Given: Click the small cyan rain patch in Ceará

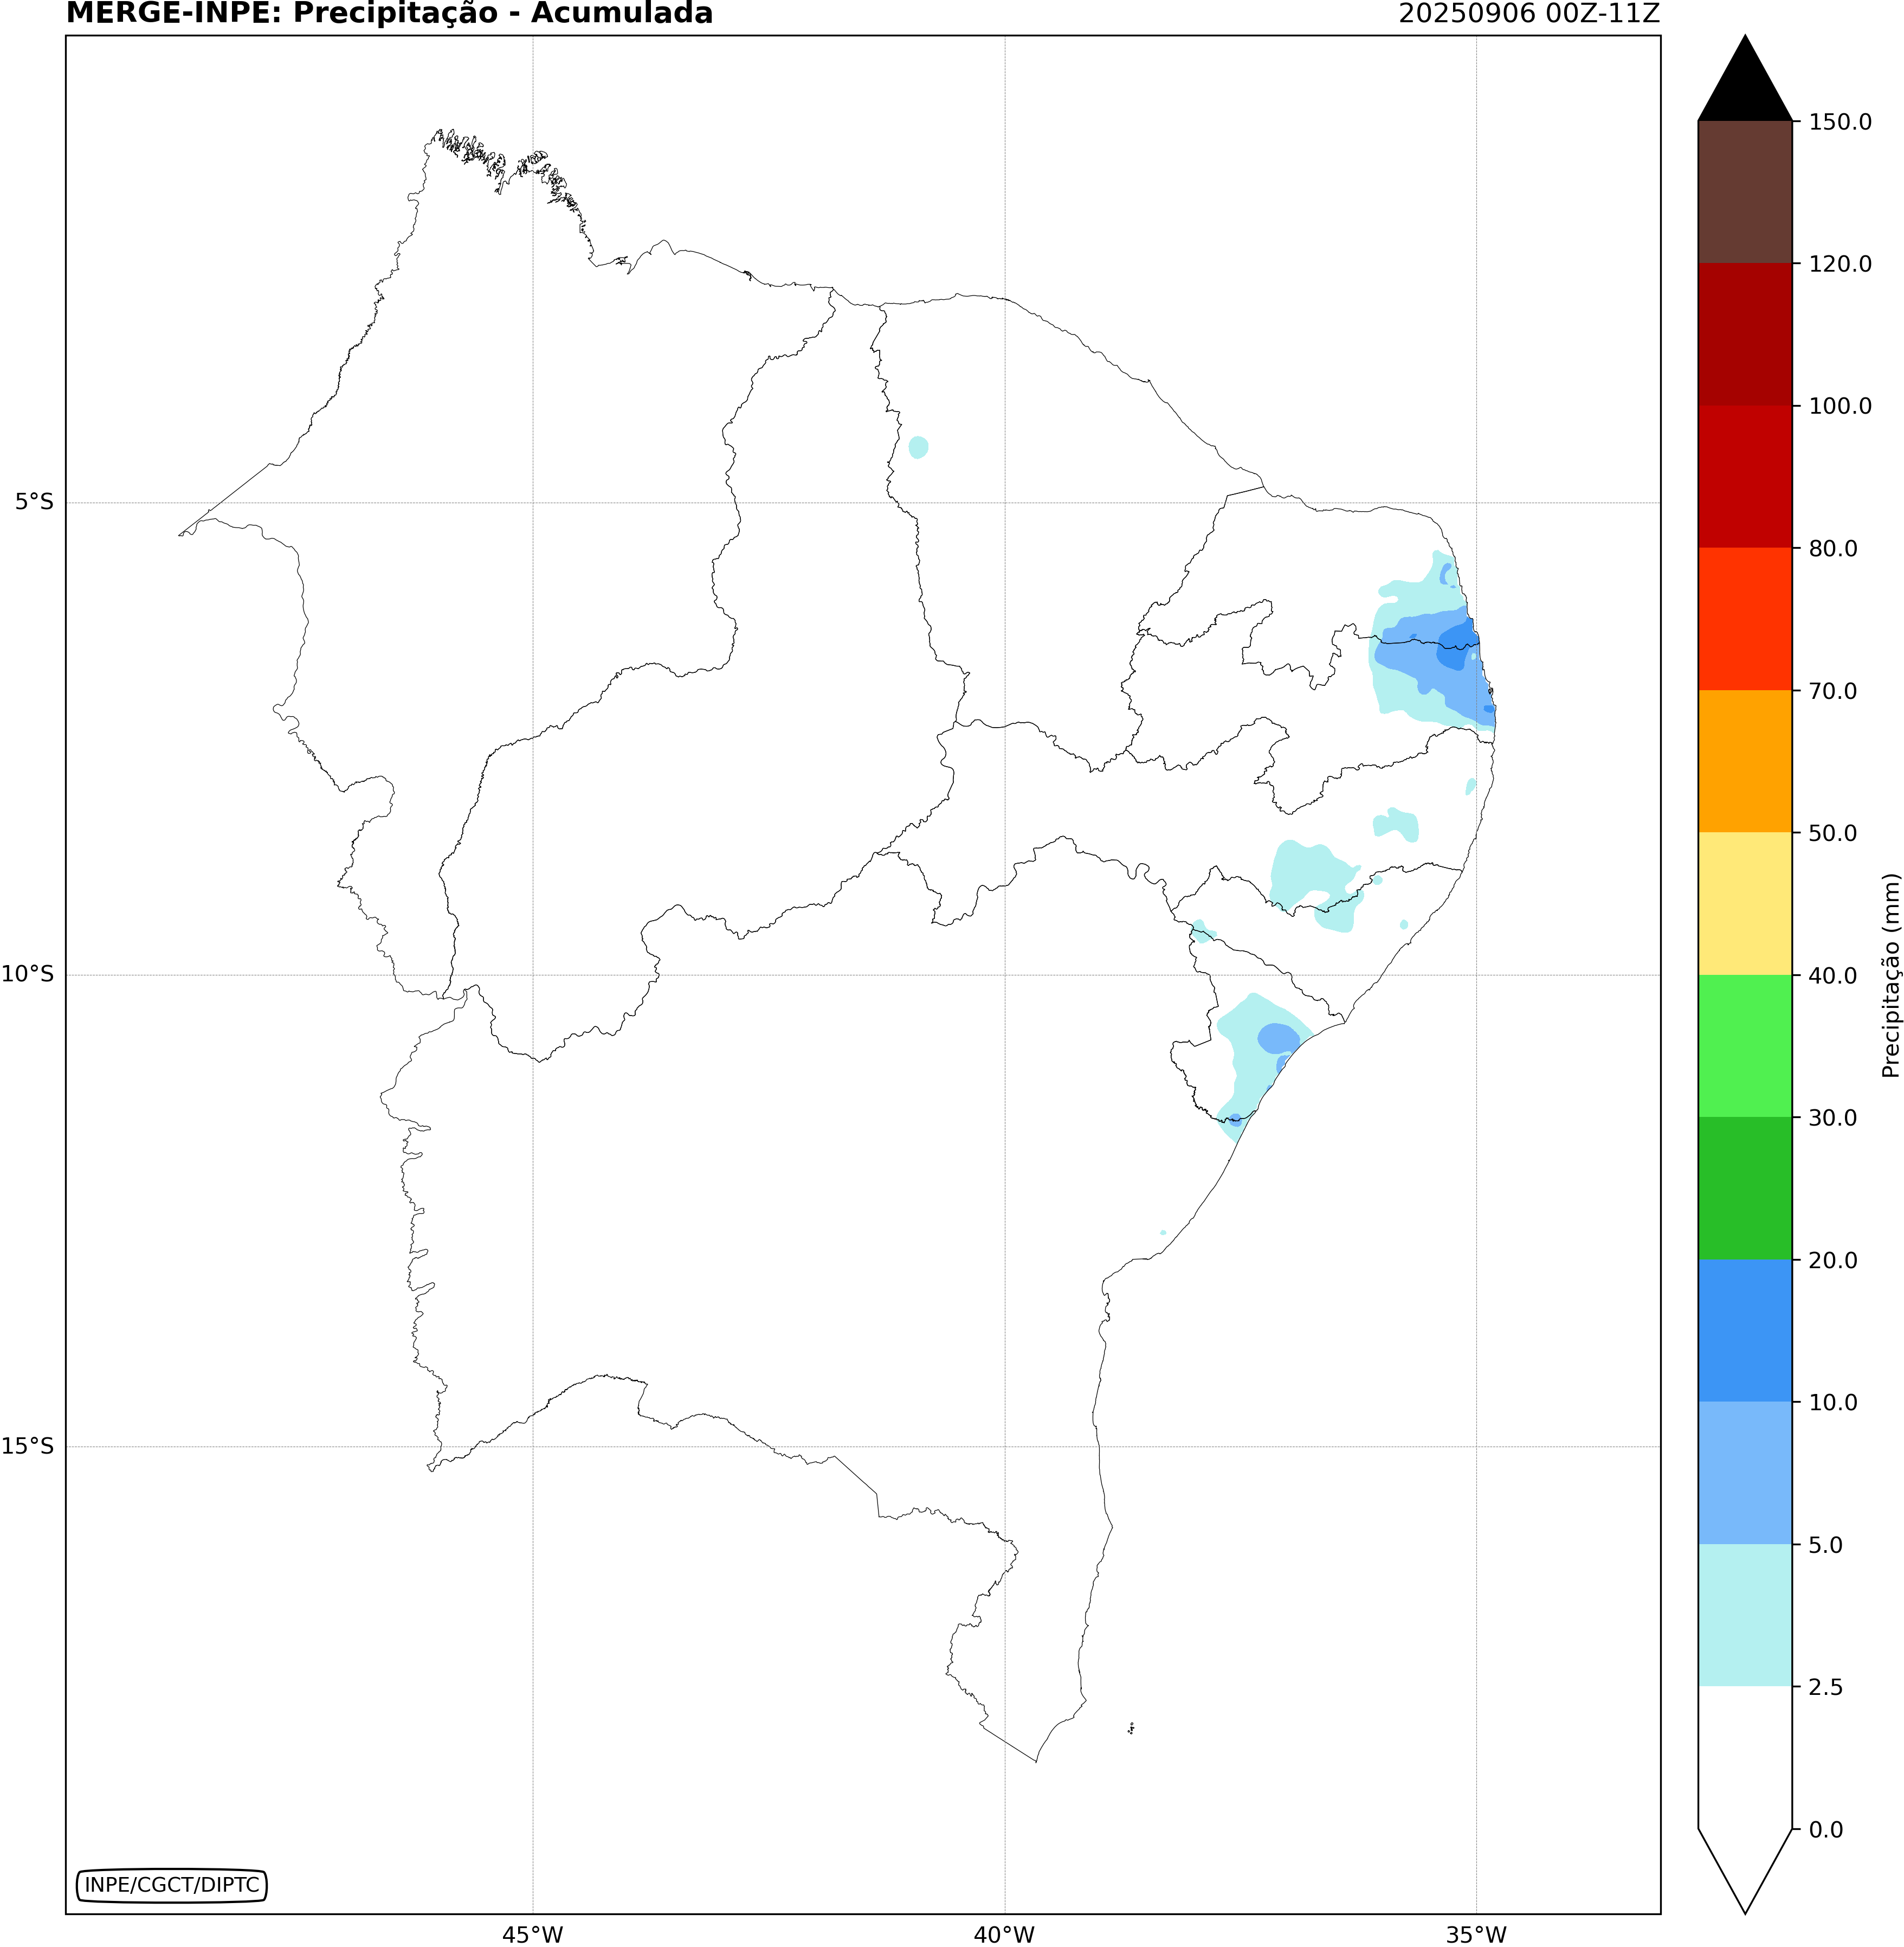Looking at the screenshot, I should [x=918, y=447].
